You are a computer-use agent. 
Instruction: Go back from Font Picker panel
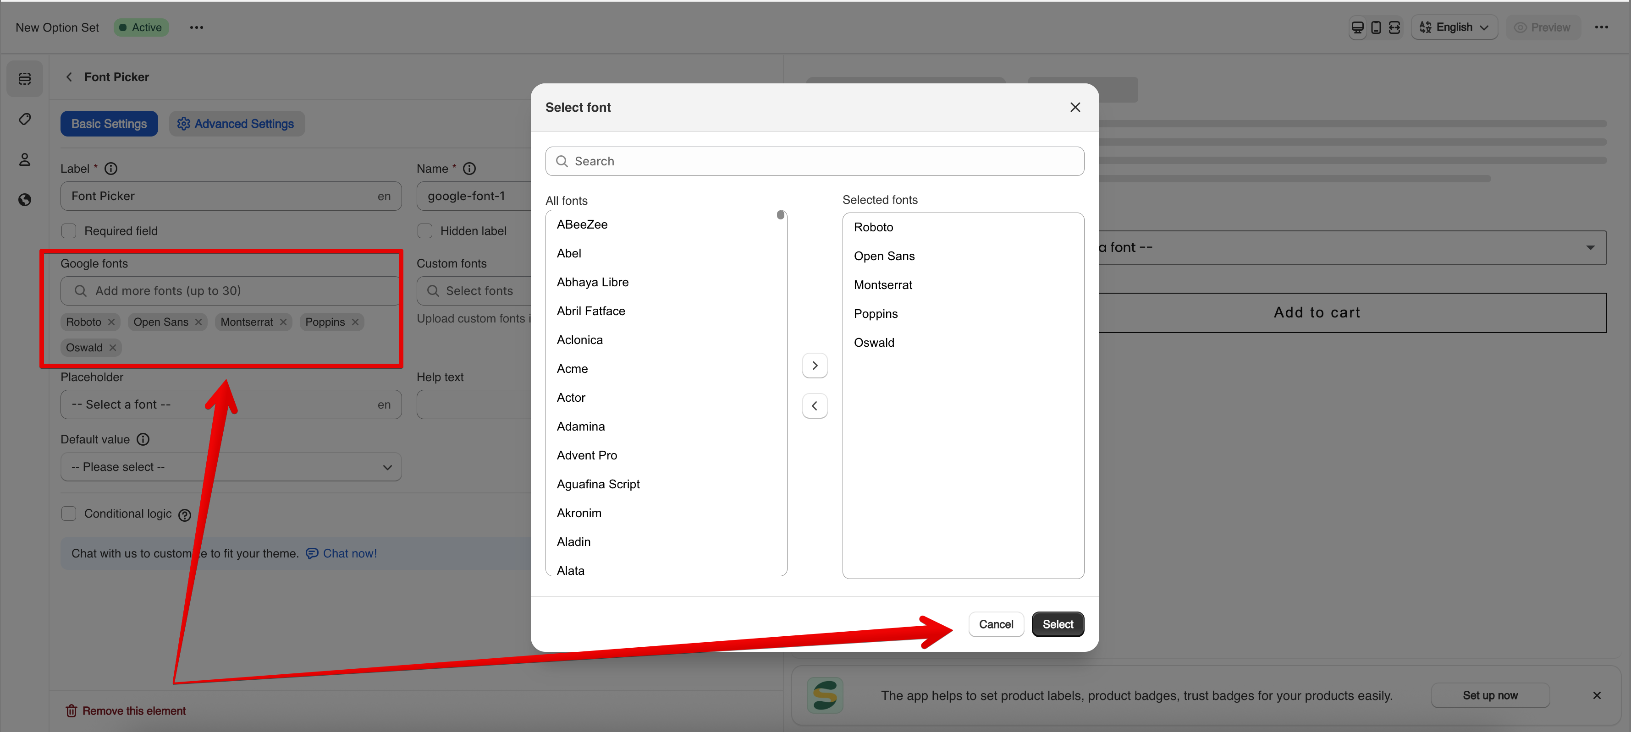tap(69, 77)
